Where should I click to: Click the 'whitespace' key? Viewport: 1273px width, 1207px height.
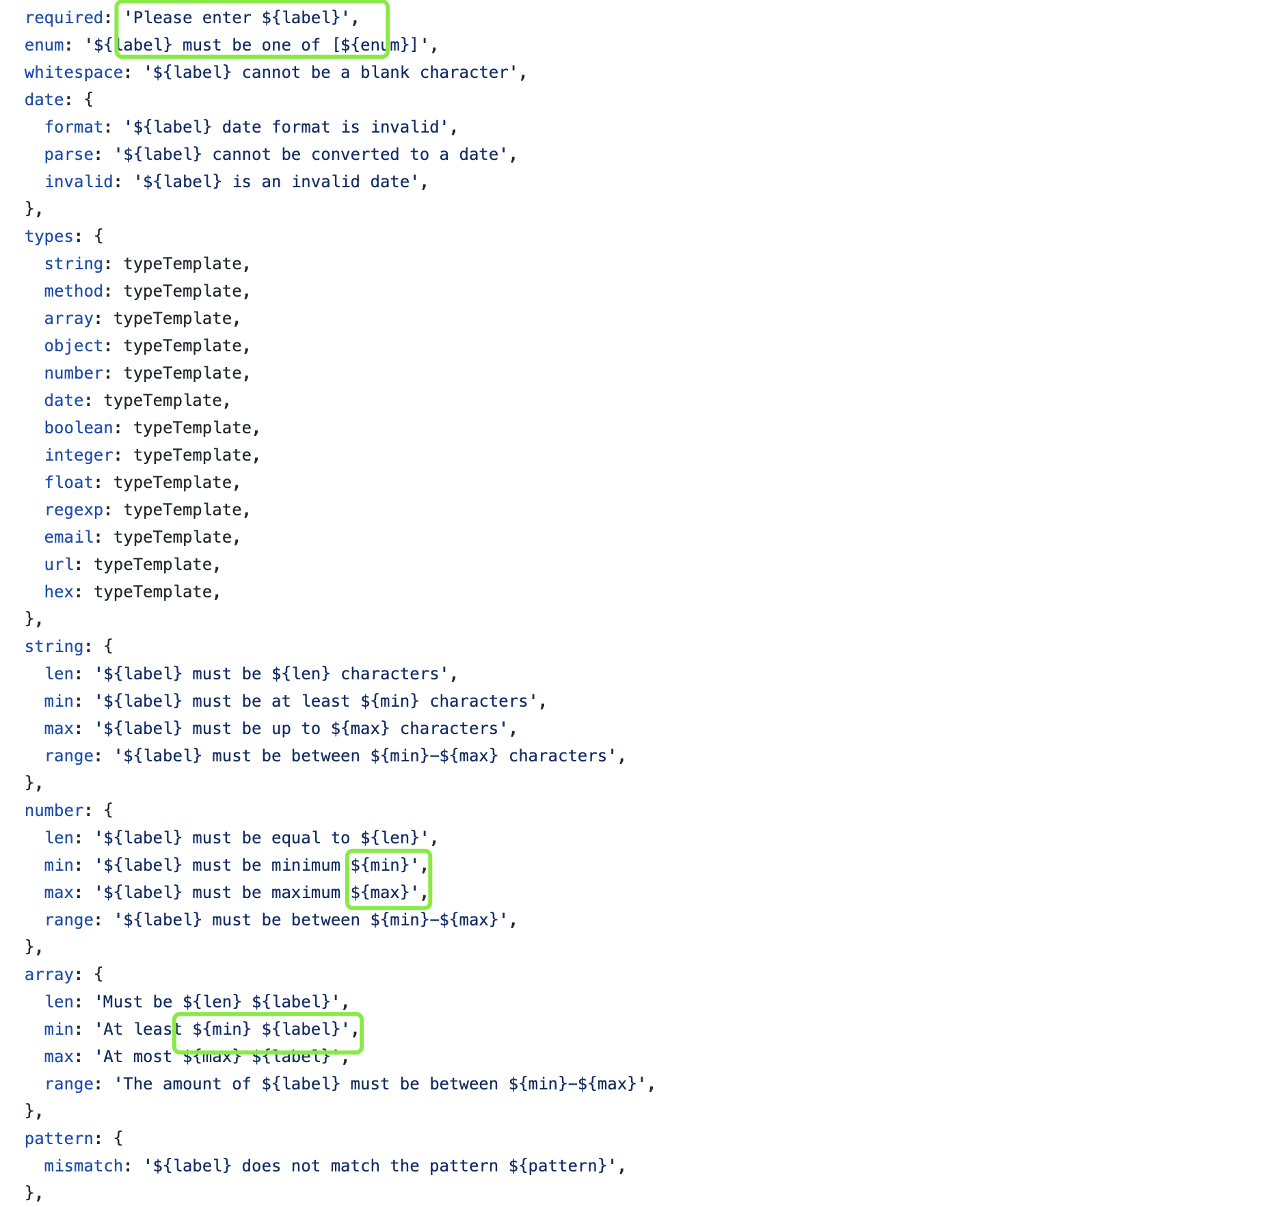(74, 72)
